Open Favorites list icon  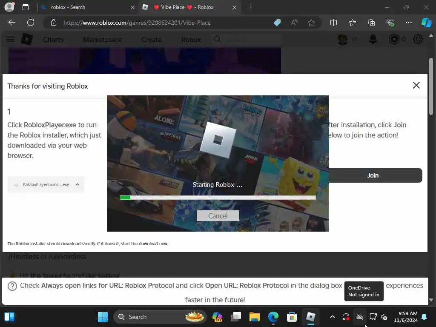(353, 23)
